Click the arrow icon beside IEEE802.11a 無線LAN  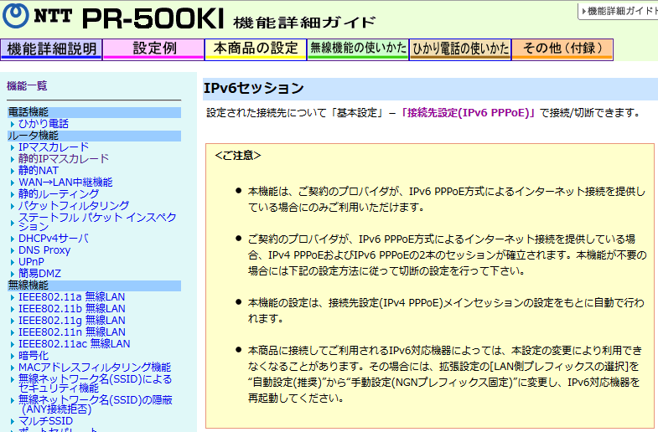click(13, 297)
